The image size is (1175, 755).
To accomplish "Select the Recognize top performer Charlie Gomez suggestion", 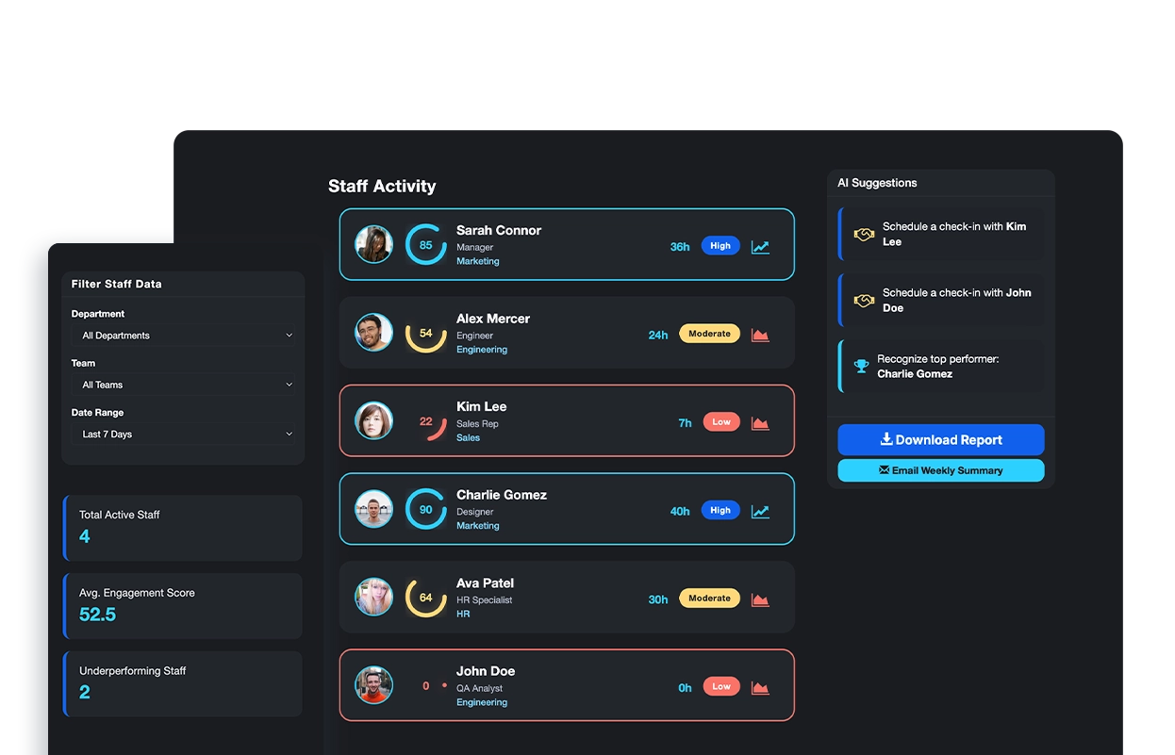I will tap(941, 366).
